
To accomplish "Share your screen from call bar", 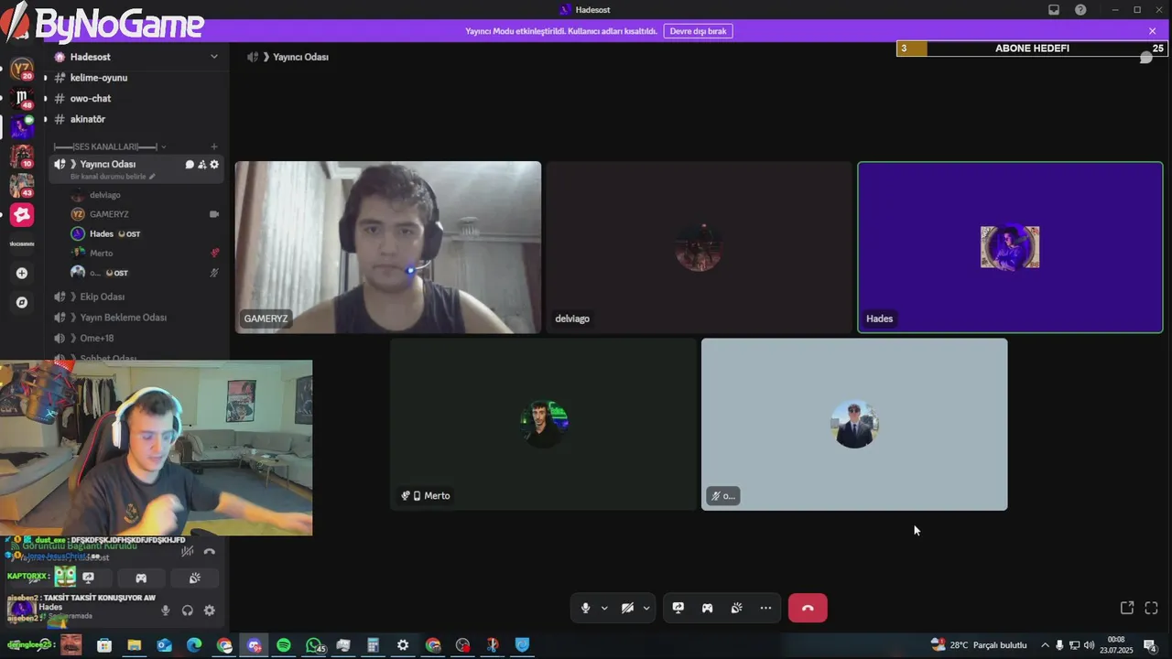I will coord(678,608).
